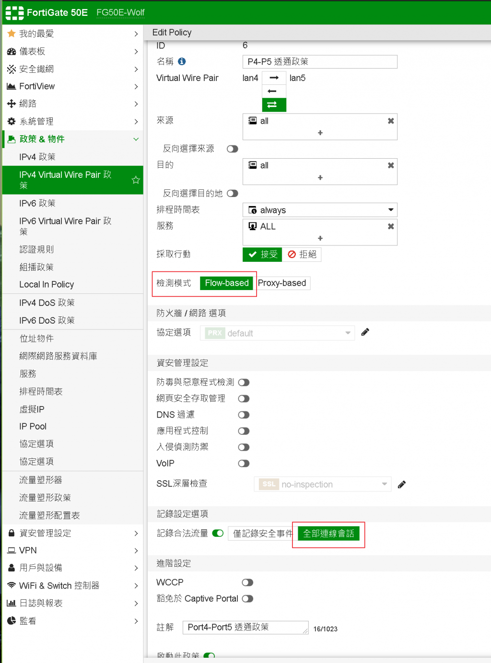Viewport: 491px width, 663px height.
Task: Remove 'all' from the 目的 field
Action: click(x=391, y=165)
